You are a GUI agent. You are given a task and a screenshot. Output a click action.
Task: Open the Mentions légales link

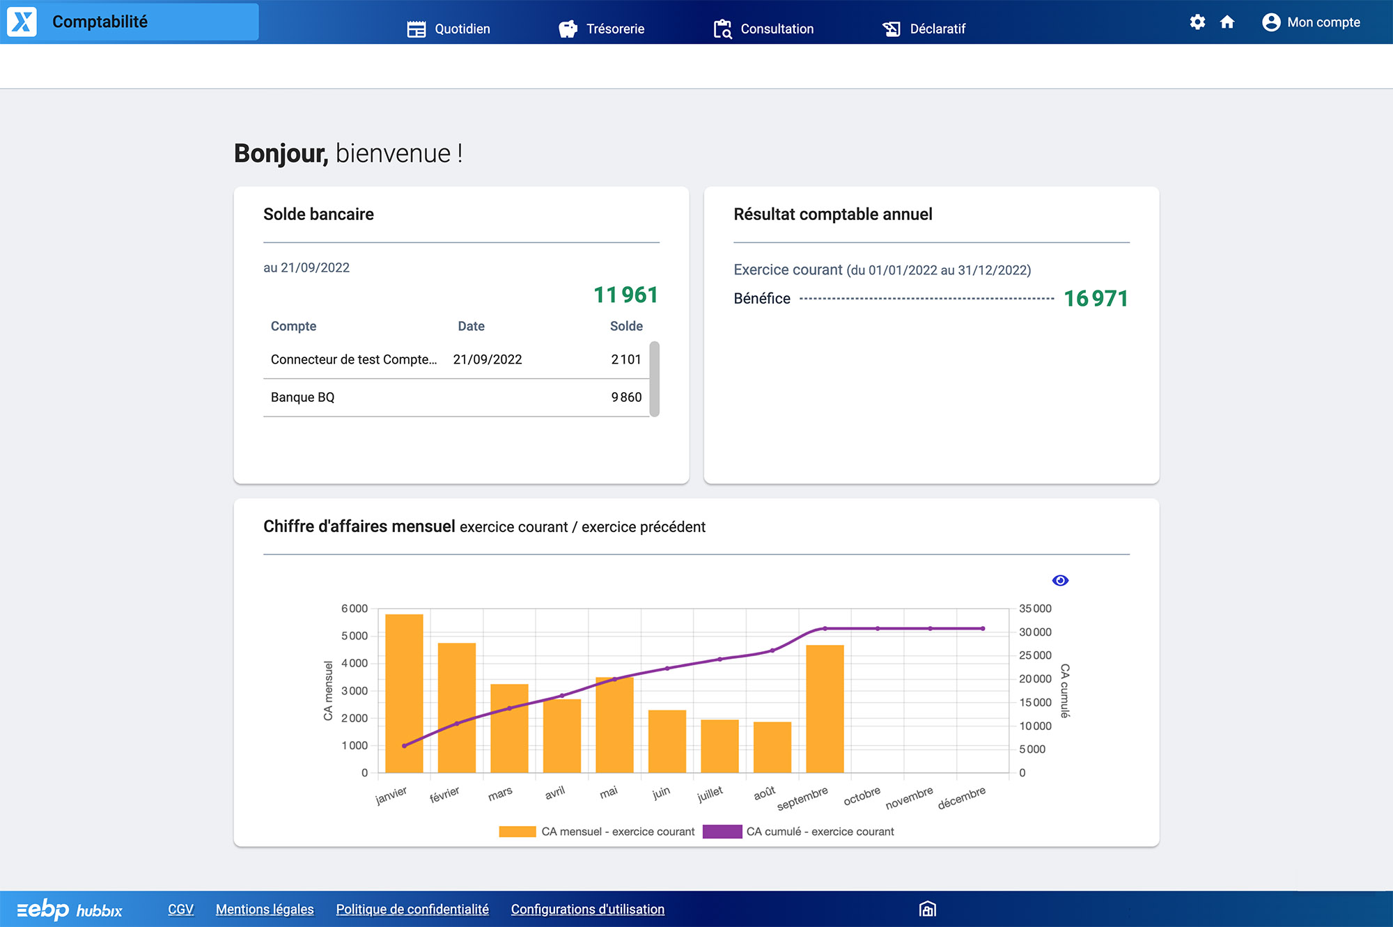tap(264, 909)
